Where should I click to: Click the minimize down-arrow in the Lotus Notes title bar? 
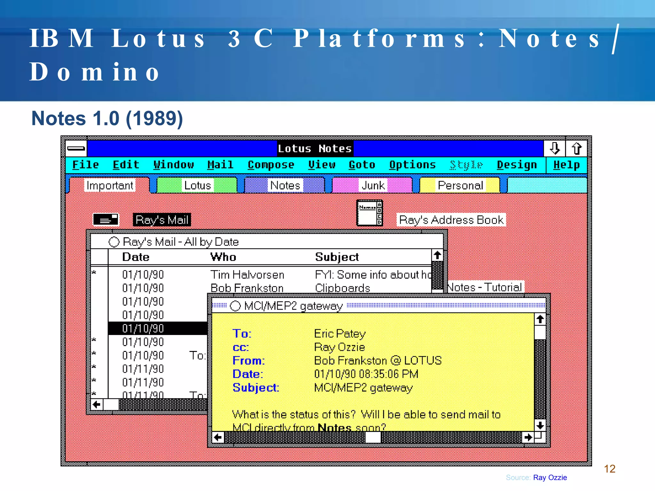pos(555,149)
